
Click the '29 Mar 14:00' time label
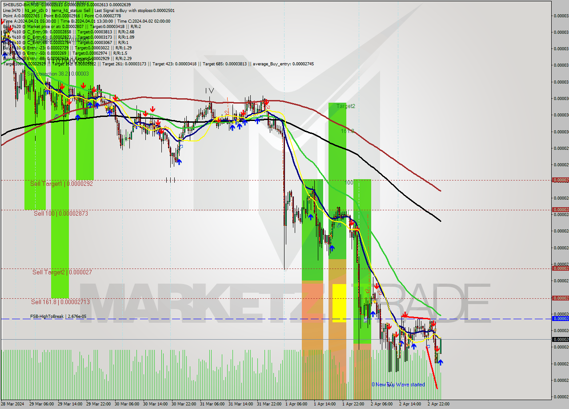pos(70,404)
